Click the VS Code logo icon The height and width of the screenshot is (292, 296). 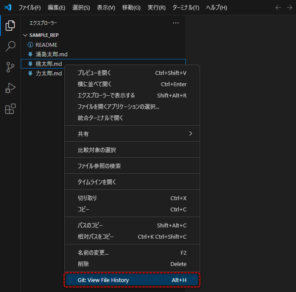pyautogui.click(x=8, y=7)
